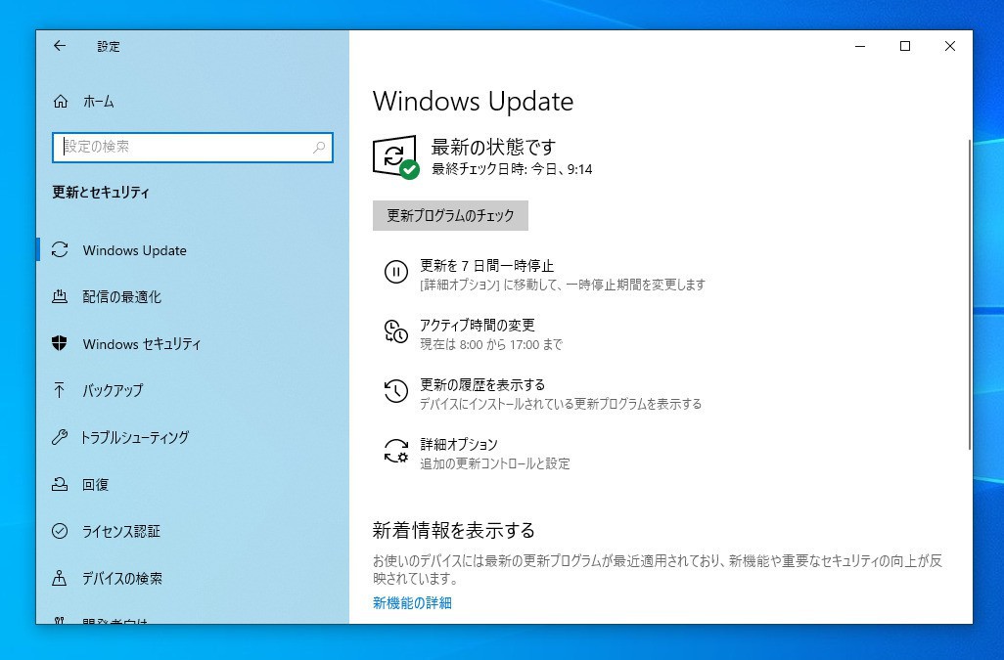The height and width of the screenshot is (660, 1004).
Task: Open ホーム in the settings sidebar
Action: tap(99, 101)
